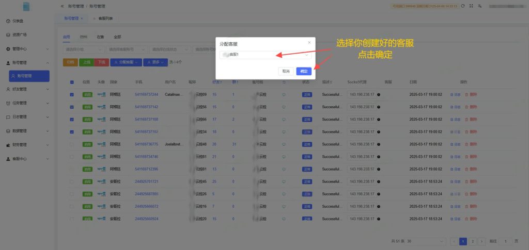Viewport: 529px width, 250px height.
Task: Click the 数据管理 icon in the sidebar
Action: click(x=8, y=131)
